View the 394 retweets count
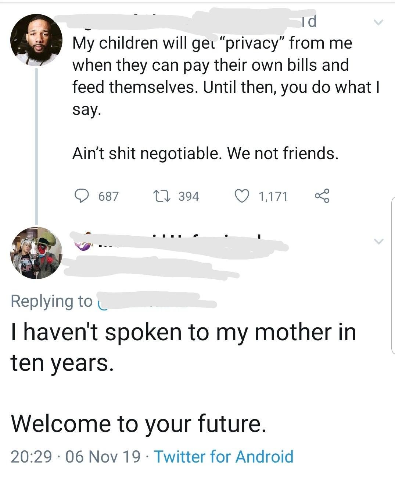The image size is (395, 478). [x=189, y=196]
